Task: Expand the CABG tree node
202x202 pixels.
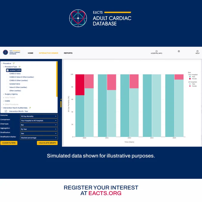Action: tap(4, 101)
